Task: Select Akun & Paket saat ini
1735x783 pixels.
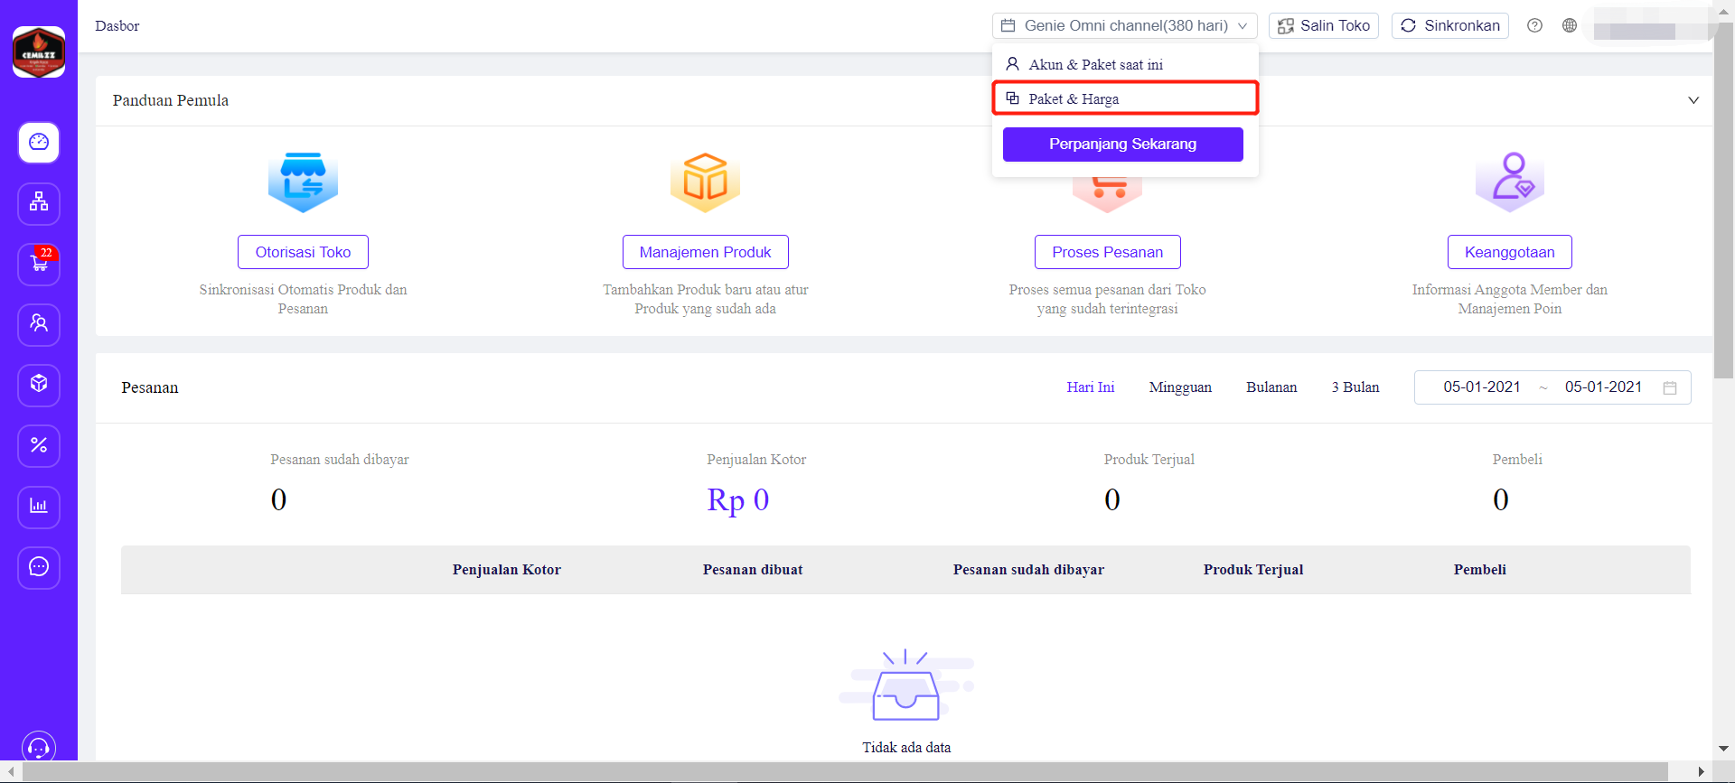Action: (x=1095, y=65)
